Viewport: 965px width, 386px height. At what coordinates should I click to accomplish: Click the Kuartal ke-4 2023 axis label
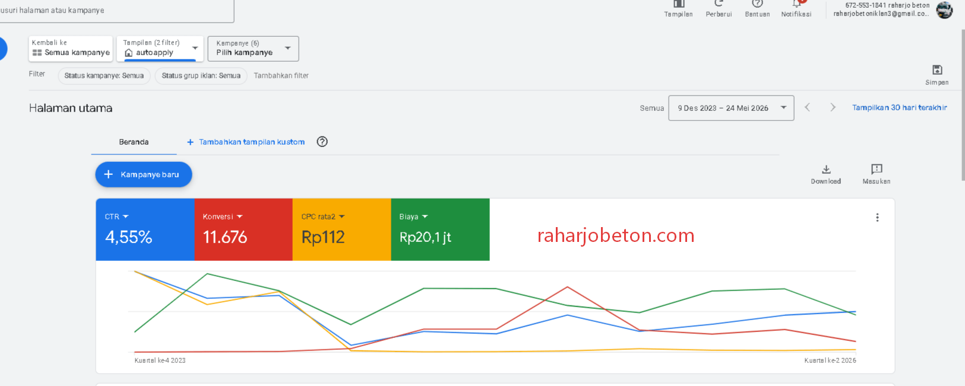point(160,361)
